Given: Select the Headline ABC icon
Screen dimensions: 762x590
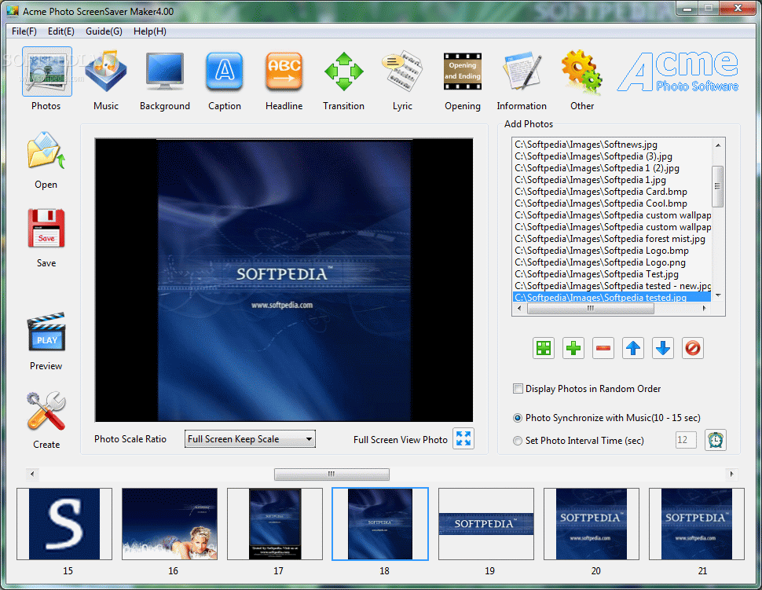Looking at the screenshot, I should pyautogui.click(x=284, y=71).
